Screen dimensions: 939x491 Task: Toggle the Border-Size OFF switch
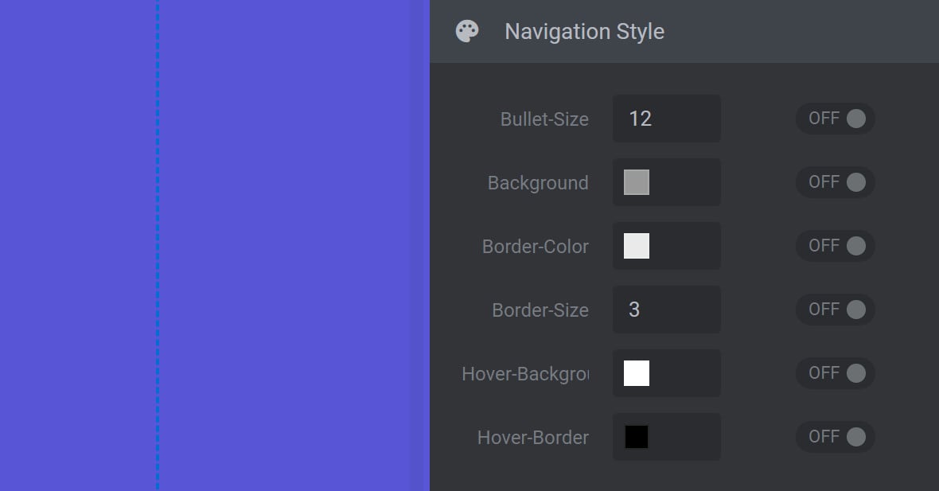tap(836, 310)
